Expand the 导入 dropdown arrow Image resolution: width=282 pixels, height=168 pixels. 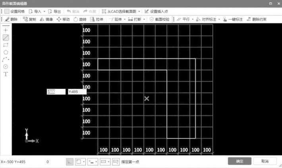pyautogui.click(x=44, y=11)
